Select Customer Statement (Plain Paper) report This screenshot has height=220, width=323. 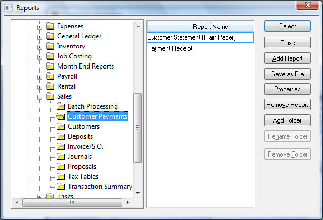tap(200, 37)
